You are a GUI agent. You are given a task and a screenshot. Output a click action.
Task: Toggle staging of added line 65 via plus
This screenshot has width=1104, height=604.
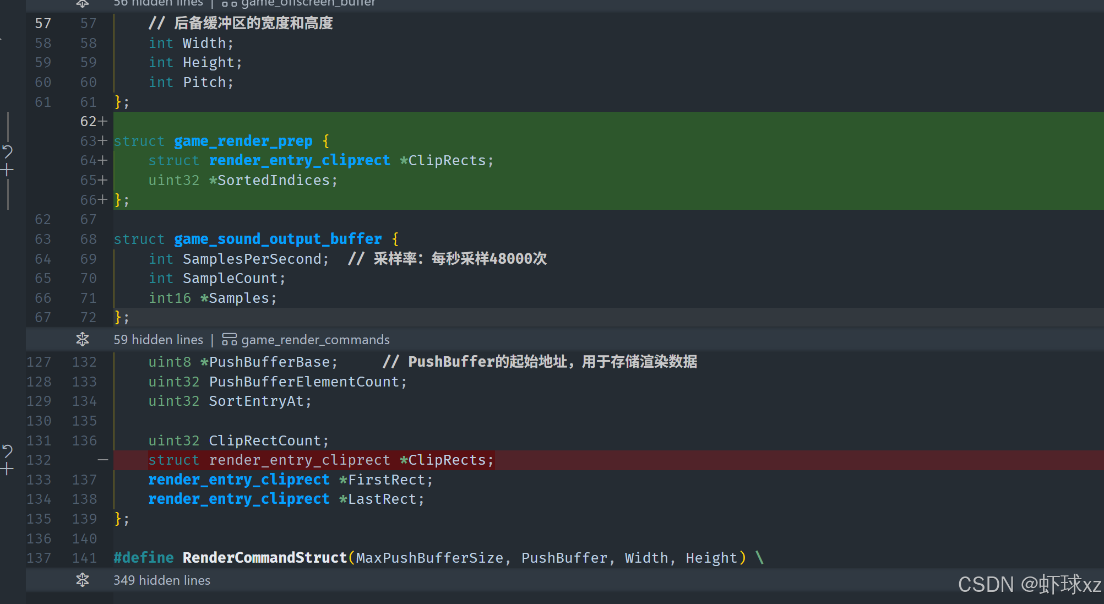[x=102, y=180]
